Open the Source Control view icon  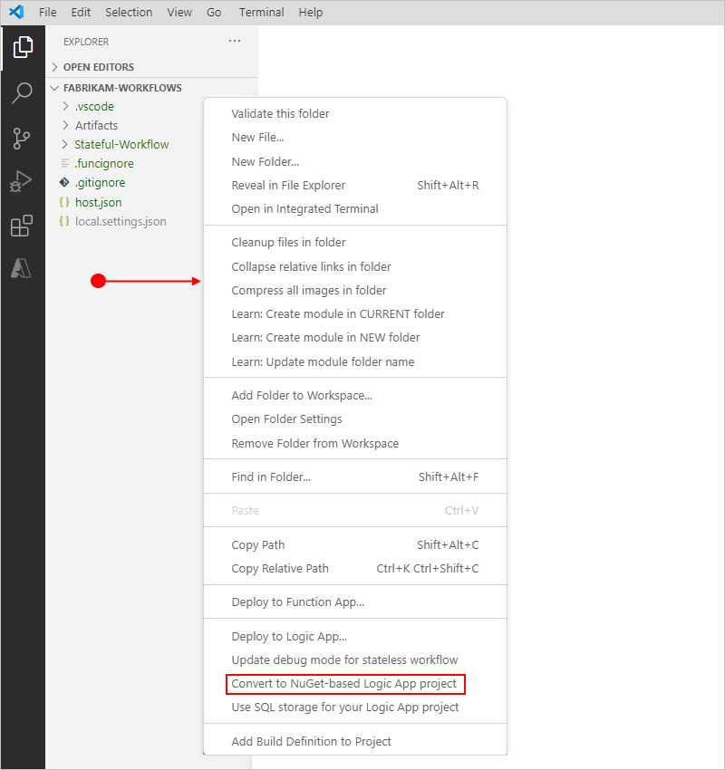tap(22, 139)
